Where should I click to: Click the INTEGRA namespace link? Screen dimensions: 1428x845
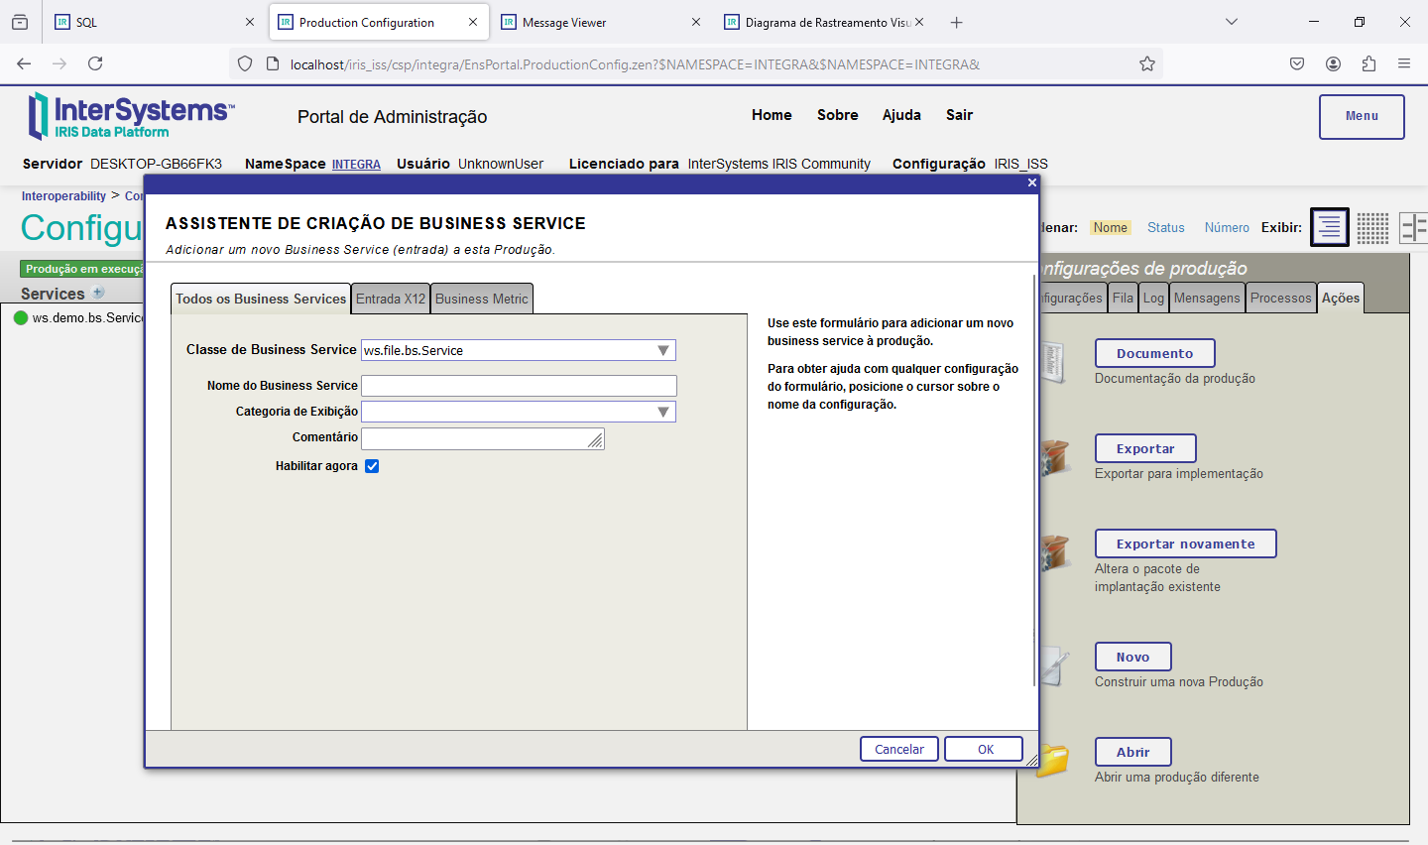point(356,165)
